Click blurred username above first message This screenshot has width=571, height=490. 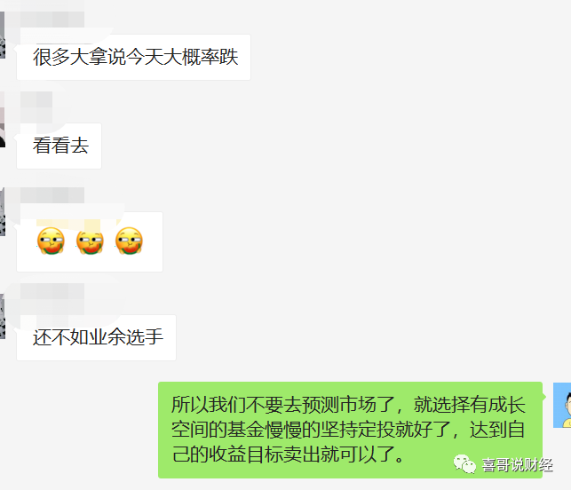[x=46, y=19]
